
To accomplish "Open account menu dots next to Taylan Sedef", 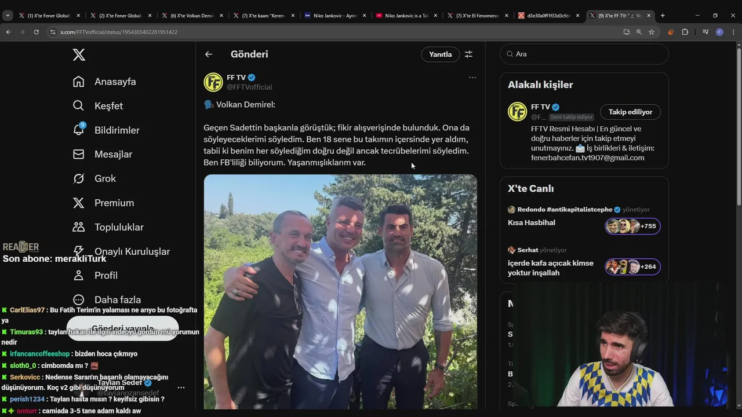I will coord(181,387).
